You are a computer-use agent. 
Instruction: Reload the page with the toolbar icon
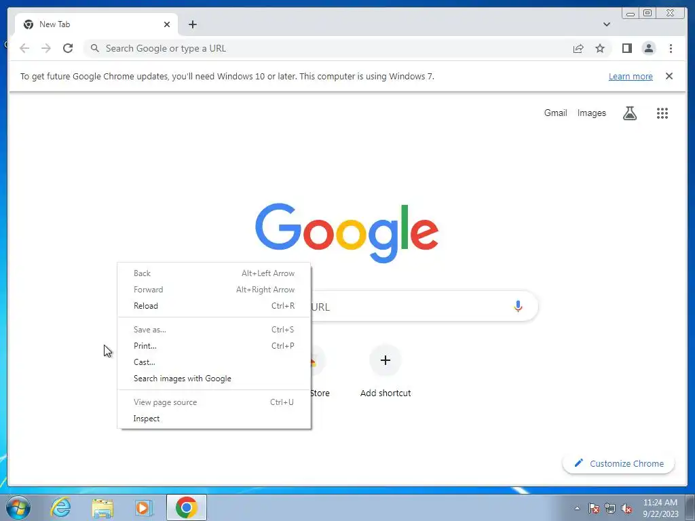(68, 48)
